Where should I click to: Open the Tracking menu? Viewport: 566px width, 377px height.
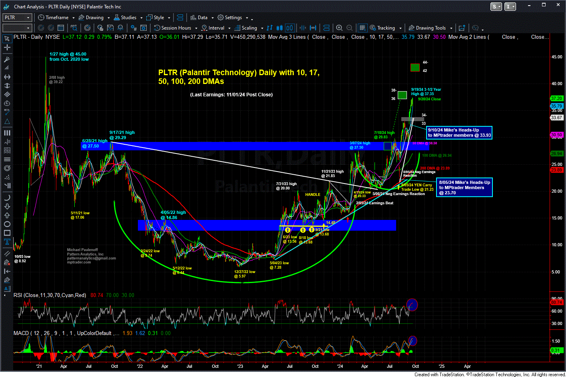click(382, 28)
